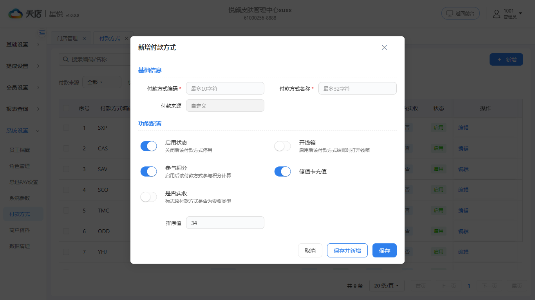535x300 pixels.
Task: Close the 付款方式 tab with its X
Action: click(x=126, y=38)
